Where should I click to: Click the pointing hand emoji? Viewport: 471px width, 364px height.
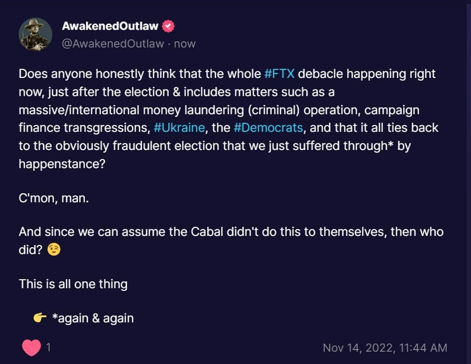[x=39, y=318]
